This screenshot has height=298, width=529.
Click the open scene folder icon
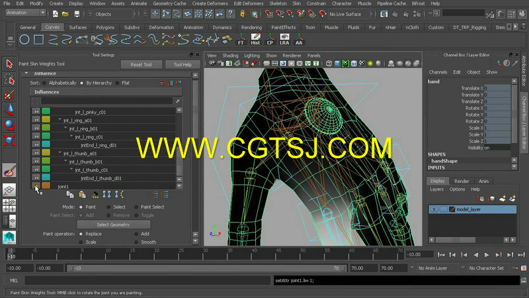[65, 14]
